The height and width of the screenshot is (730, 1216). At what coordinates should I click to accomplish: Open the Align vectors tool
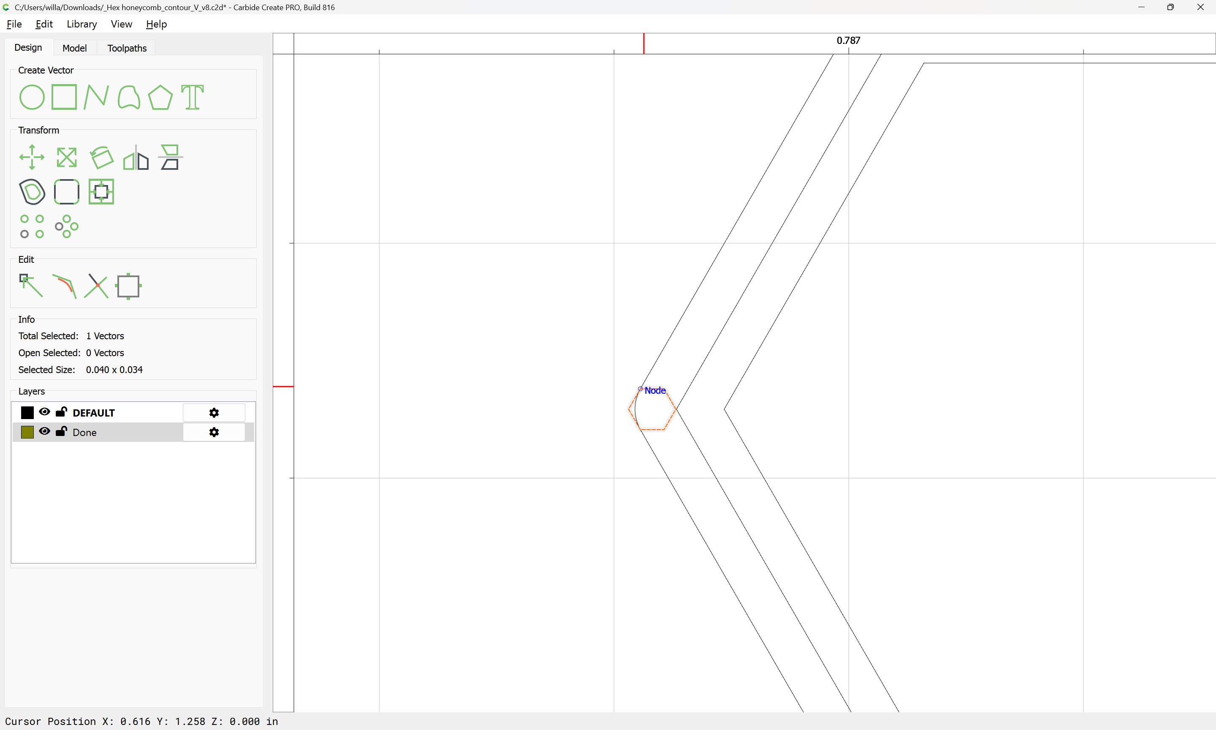click(x=170, y=158)
